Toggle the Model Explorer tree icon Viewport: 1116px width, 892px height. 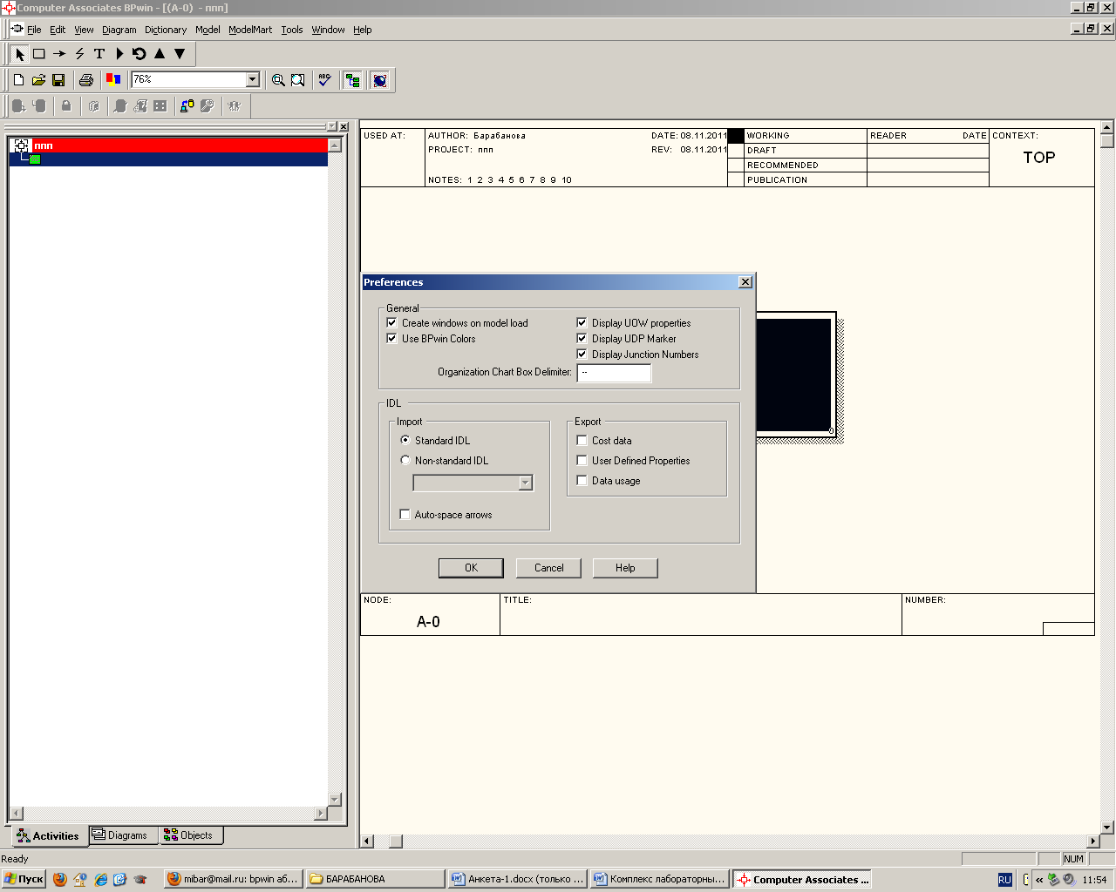coord(352,80)
